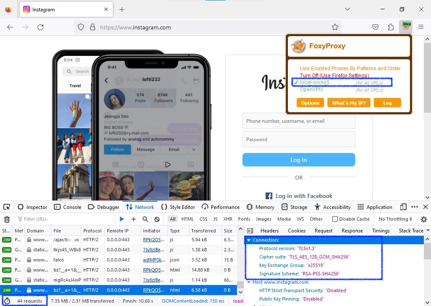Select the falco json request row
The height and width of the screenshot is (306, 431).
tap(118, 260)
